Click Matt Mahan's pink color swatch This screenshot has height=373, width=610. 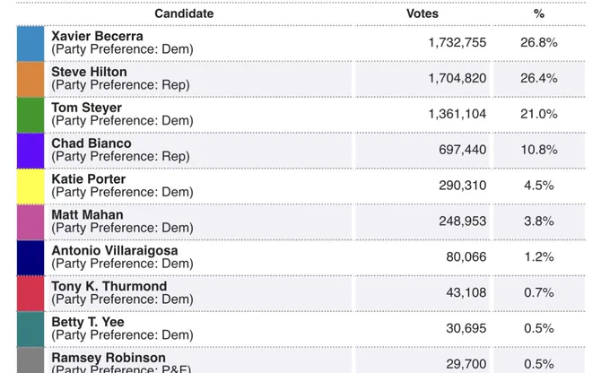click(30, 222)
